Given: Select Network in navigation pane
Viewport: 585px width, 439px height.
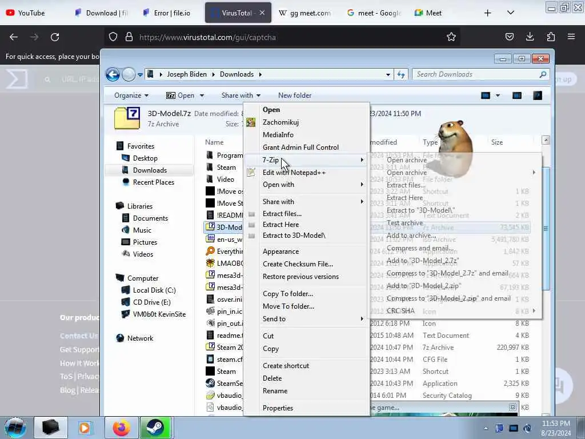Looking at the screenshot, I should 140,338.
